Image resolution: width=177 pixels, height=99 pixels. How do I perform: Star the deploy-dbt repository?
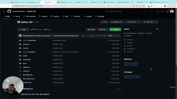[x=148, y=22]
